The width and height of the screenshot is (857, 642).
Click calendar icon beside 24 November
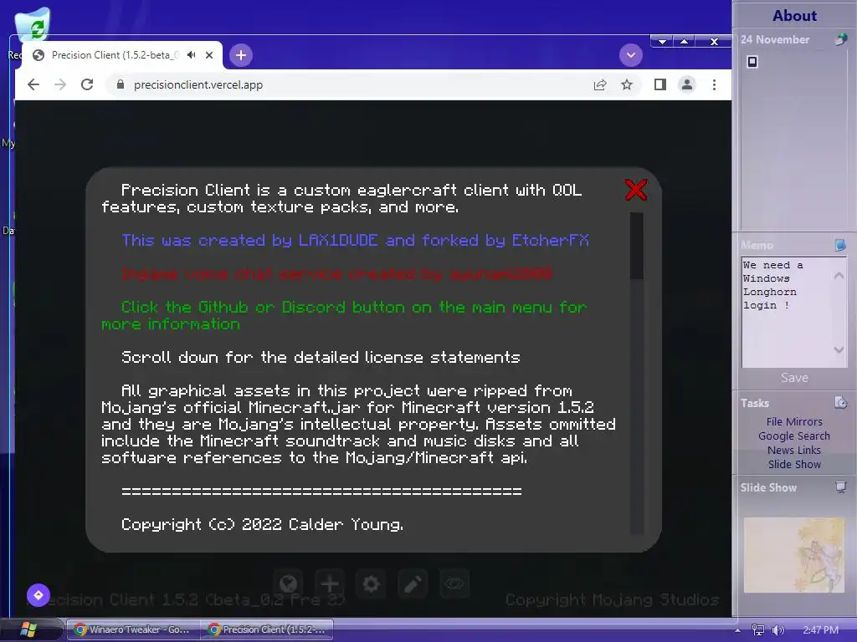[840, 39]
